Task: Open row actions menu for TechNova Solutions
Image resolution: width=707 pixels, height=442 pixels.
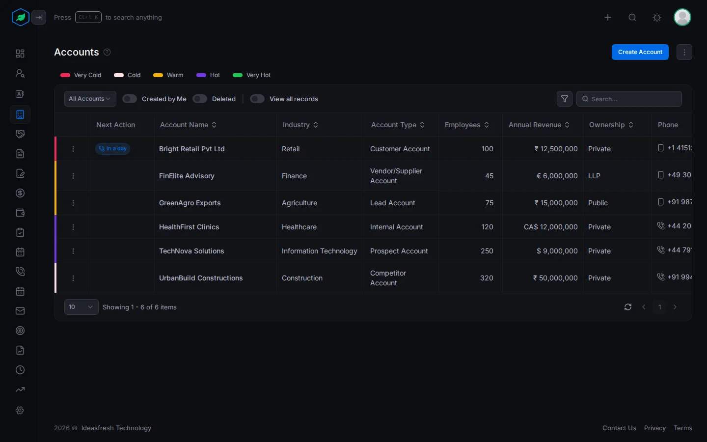Action: coord(73,251)
